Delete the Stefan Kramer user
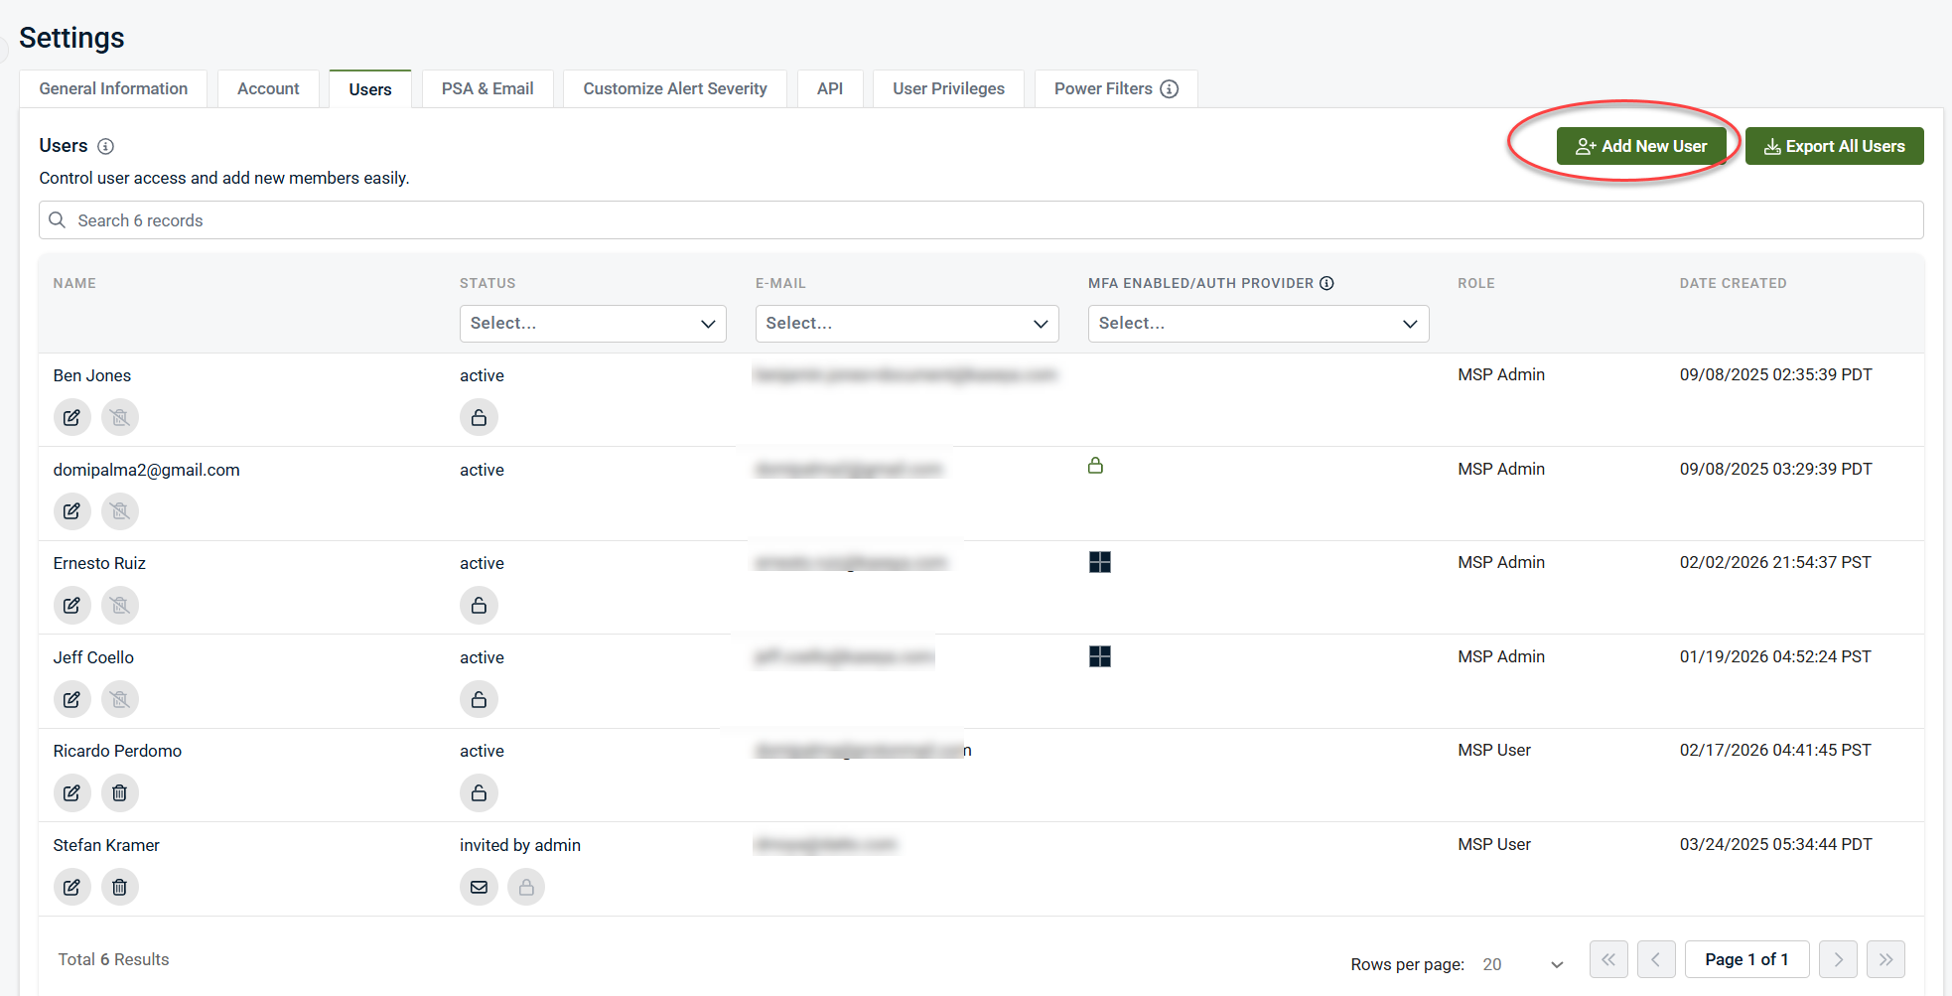Screen dimensions: 1952x996 (119, 887)
